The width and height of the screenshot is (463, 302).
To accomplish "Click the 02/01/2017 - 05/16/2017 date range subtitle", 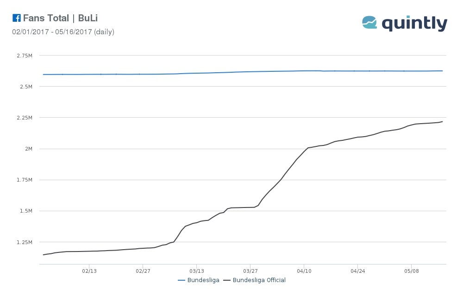I will 63,32.
